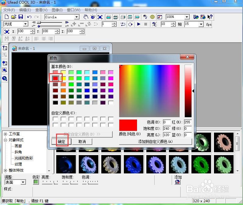Open the 帮助(H) menu
The width and height of the screenshot is (243, 205).
pos(91,10)
